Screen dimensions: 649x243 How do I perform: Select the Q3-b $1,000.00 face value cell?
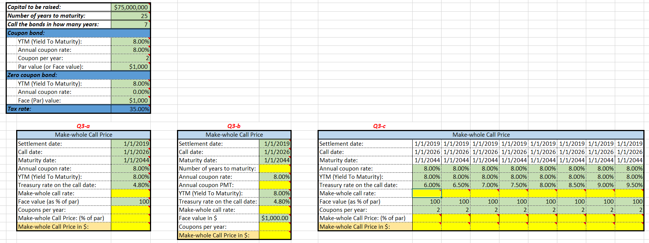pyautogui.click(x=275, y=218)
